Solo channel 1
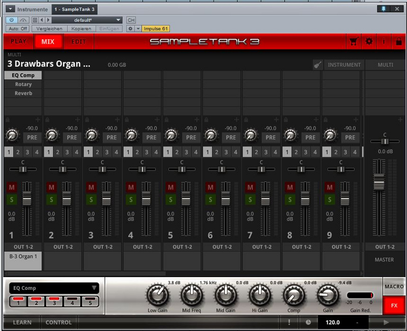 point(12,199)
